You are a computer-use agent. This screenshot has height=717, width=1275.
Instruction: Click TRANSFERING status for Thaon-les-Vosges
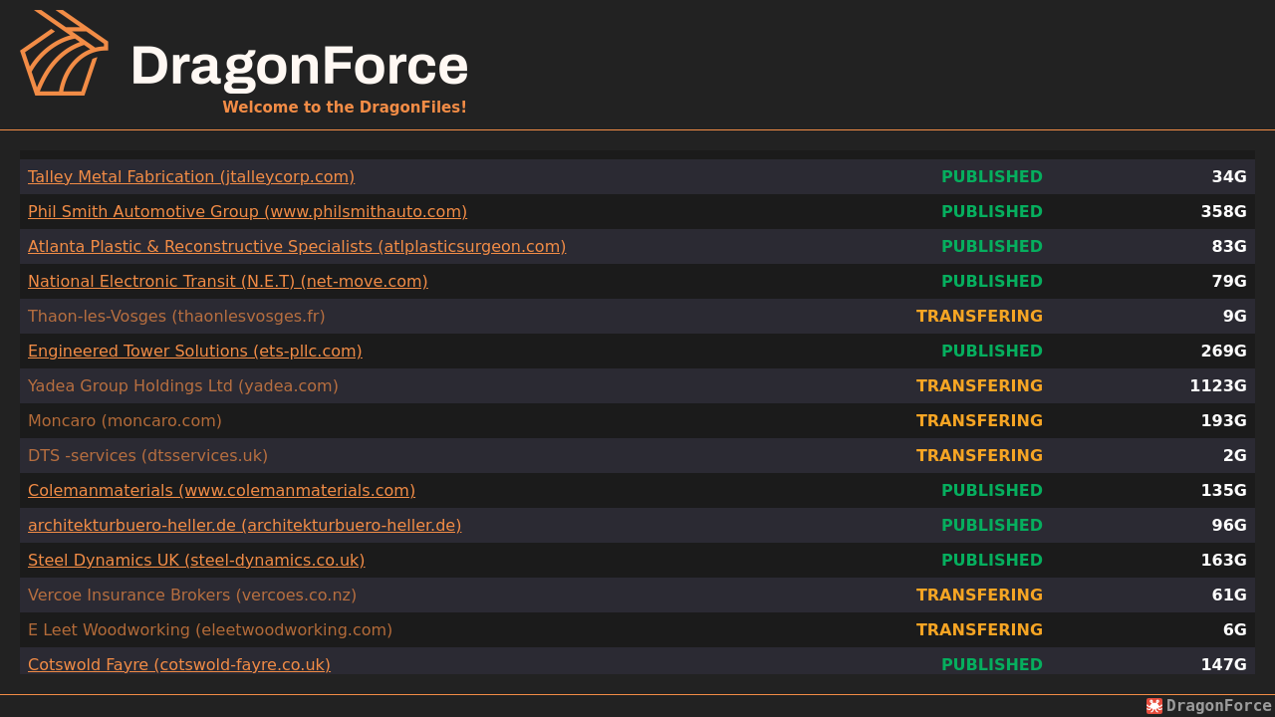[x=979, y=316]
